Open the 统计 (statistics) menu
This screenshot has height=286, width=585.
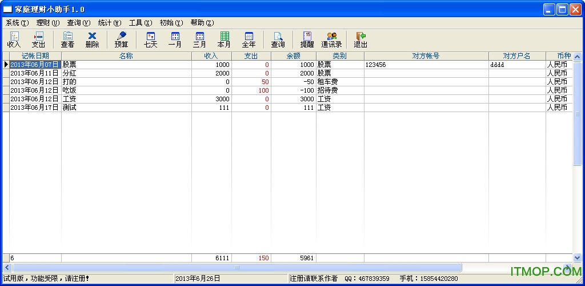click(x=109, y=23)
